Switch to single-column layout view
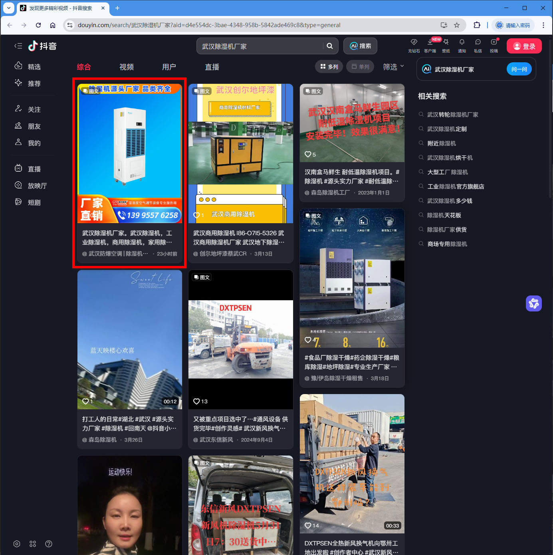Screen dimensions: 553x555 pos(360,67)
